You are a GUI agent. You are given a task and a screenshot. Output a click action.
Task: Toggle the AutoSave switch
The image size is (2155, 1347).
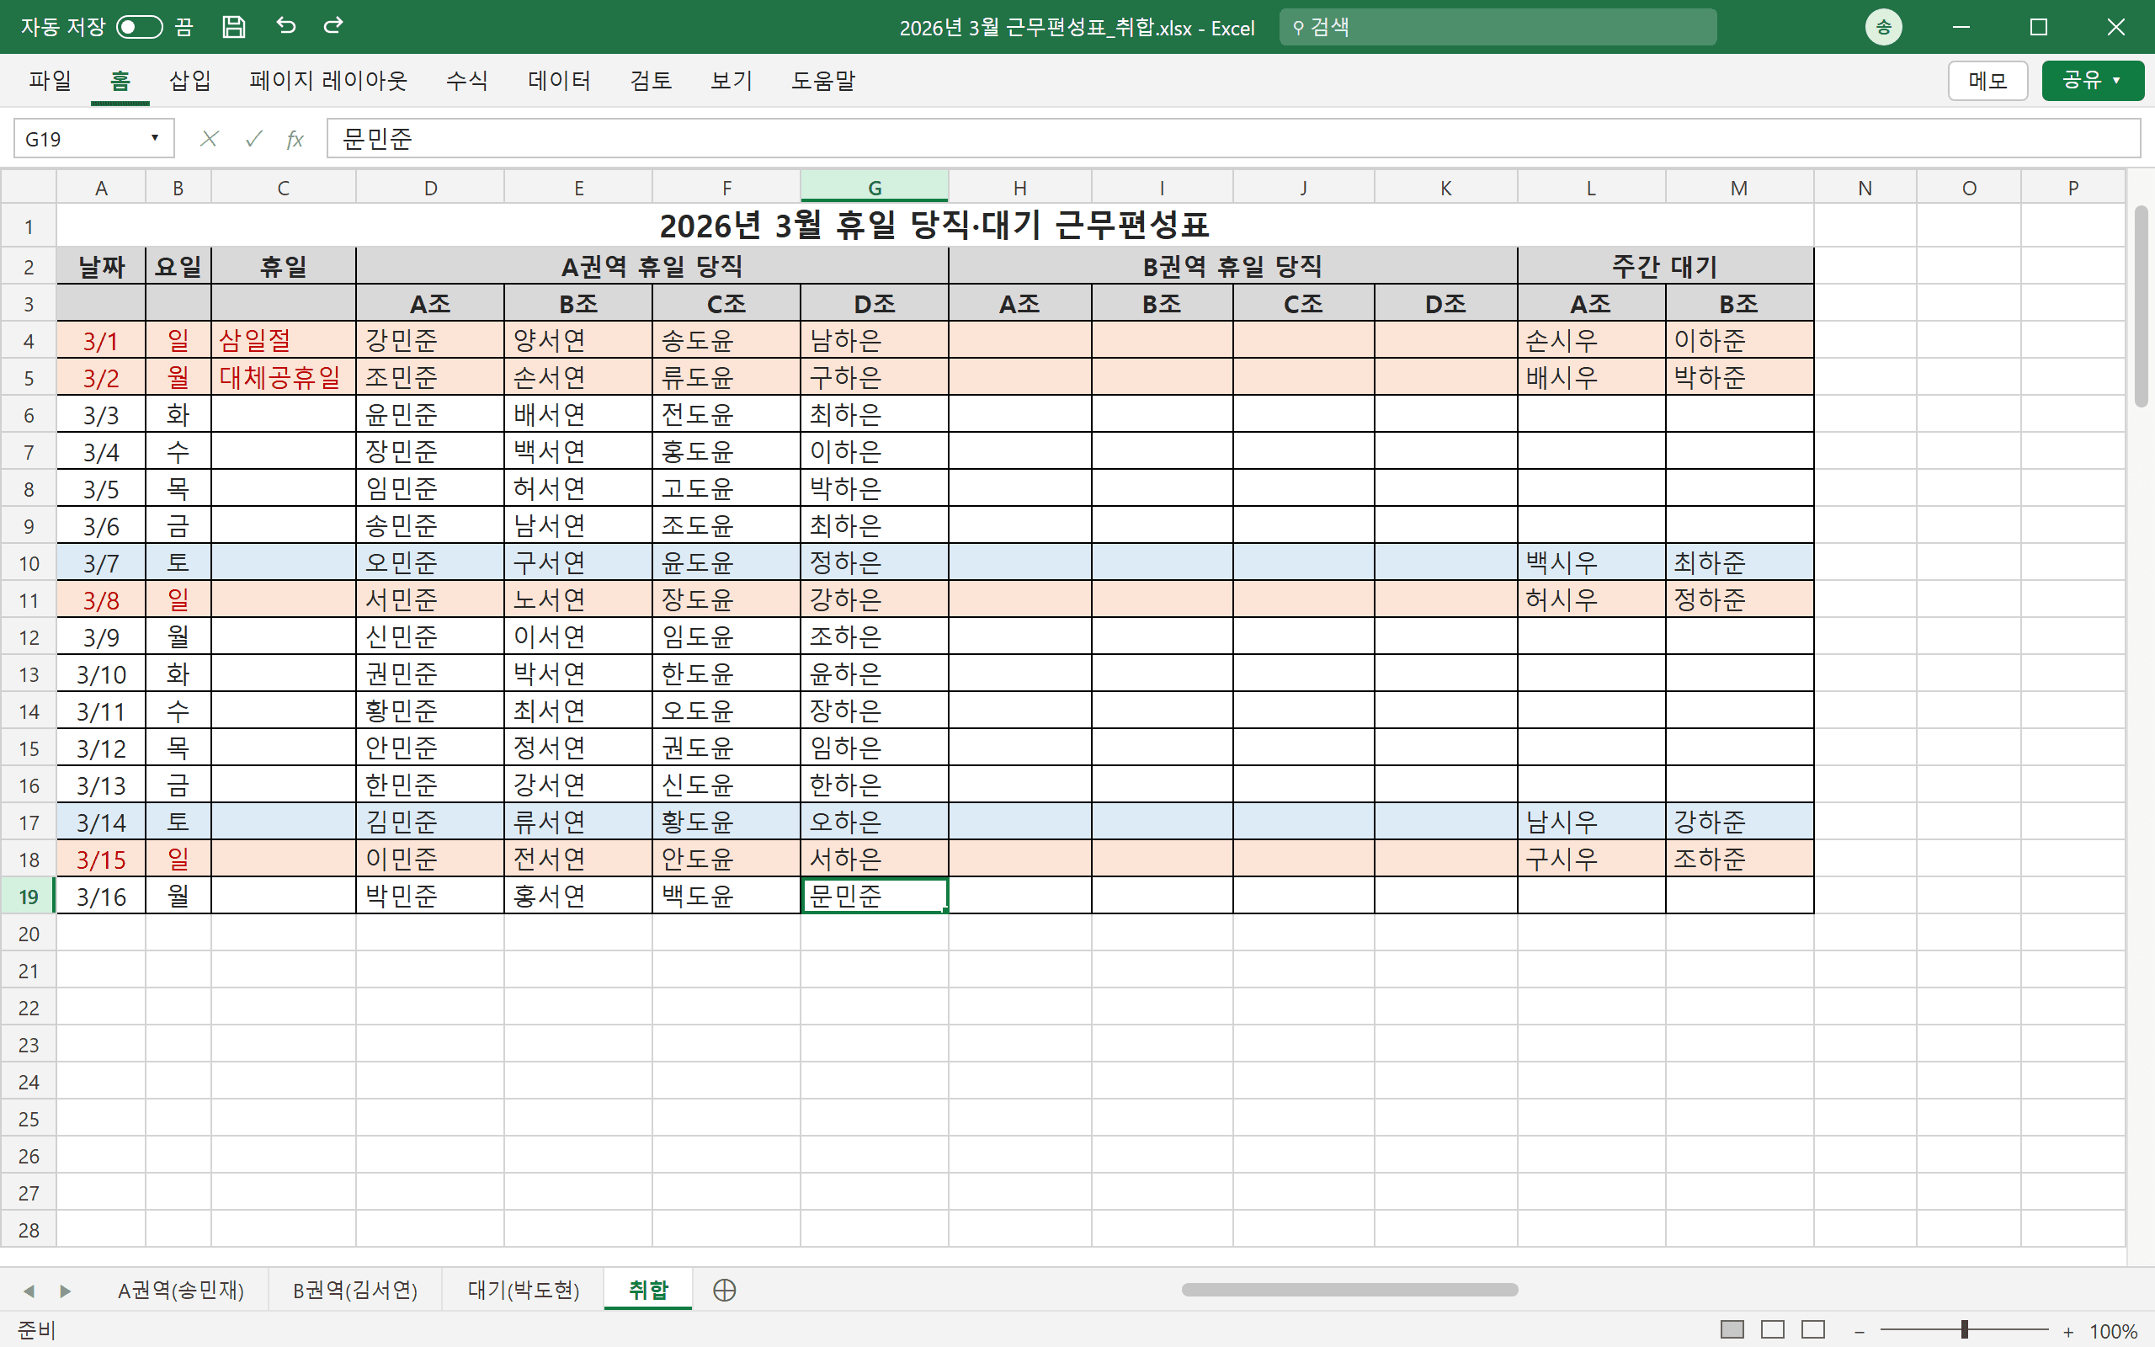[x=139, y=27]
